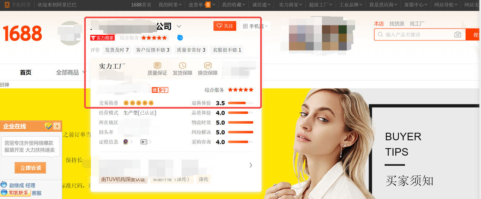
Task: Click the shield icon in 企业在线 panel
Action: [x=48, y=126]
